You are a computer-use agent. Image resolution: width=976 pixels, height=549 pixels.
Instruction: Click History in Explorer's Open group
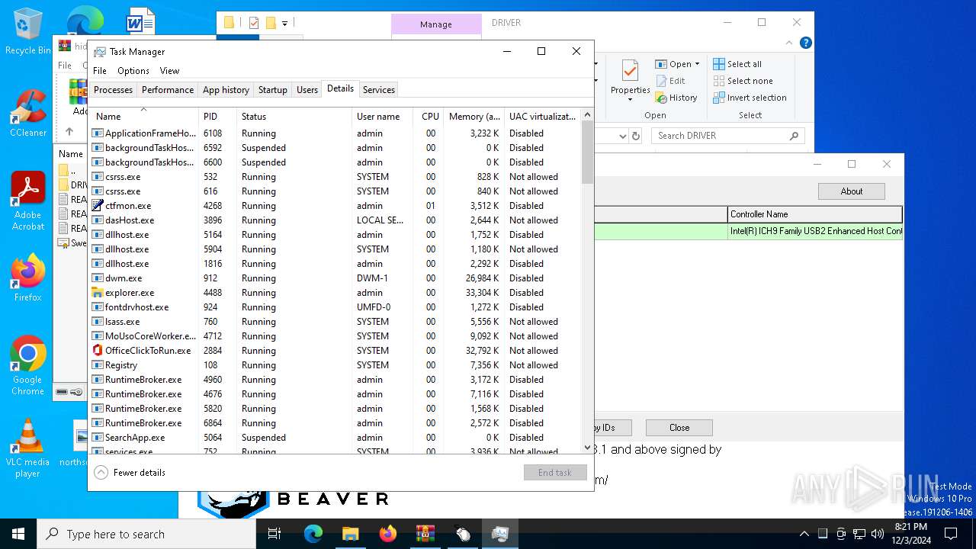[x=676, y=98]
